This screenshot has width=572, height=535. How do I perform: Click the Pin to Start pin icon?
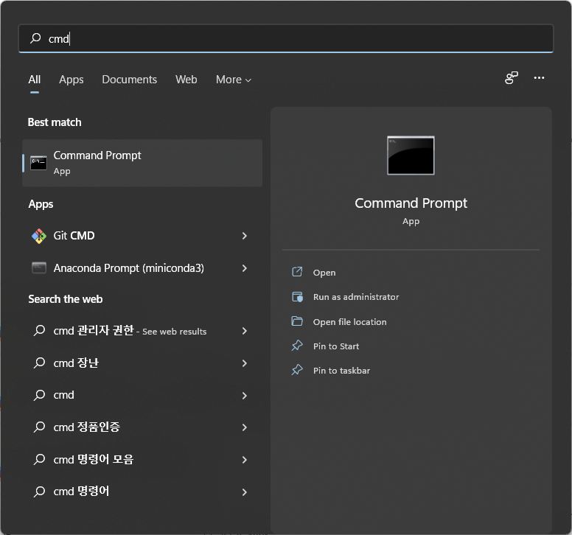(297, 346)
